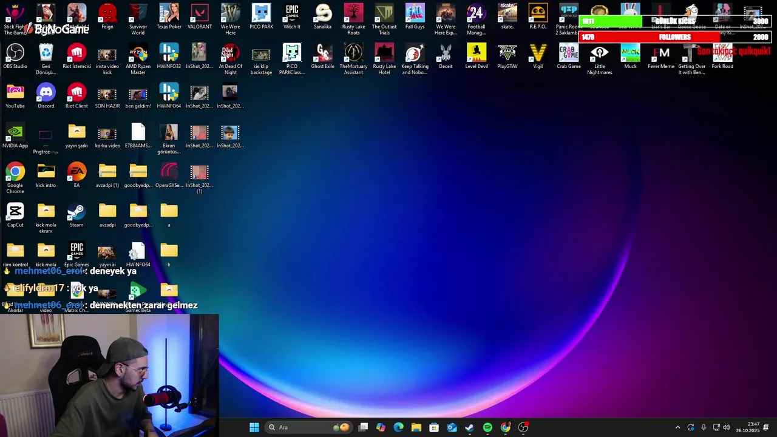Launch Steam desktop shortcut
The width and height of the screenshot is (777, 437).
pos(76,215)
